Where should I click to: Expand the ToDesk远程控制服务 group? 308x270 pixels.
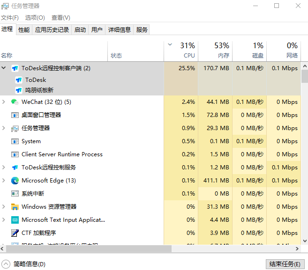(x=4, y=167)
